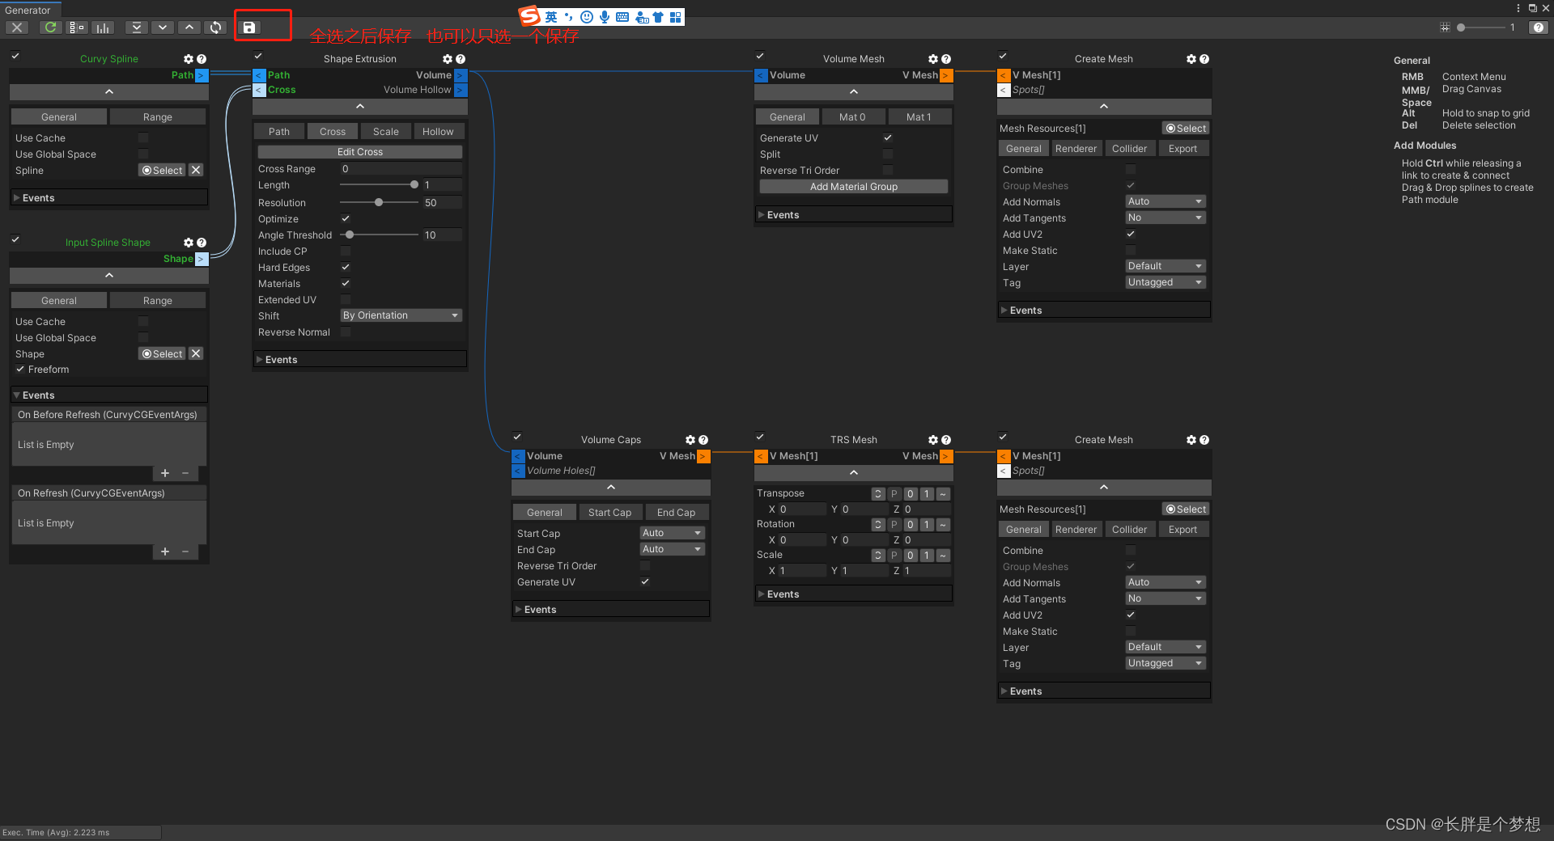Open the Volume Caps settings gear
Screen dimensions: 1554x841
(x=690, y=440)
